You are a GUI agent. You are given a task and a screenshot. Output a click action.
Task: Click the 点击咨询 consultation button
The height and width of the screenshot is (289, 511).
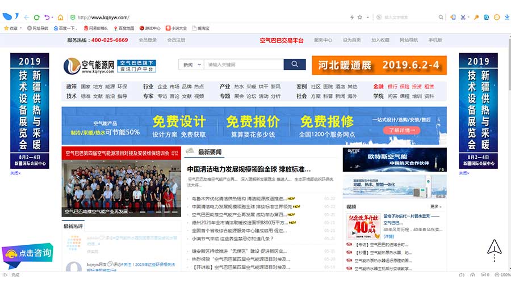[x=30, y=253]
